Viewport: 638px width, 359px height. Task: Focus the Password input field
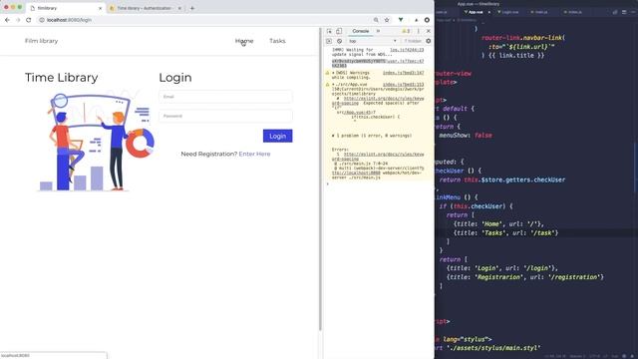pos(225,116)
